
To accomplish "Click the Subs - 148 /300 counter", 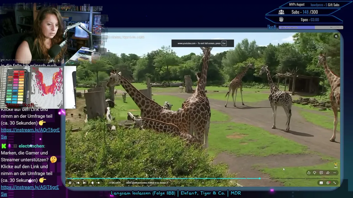I will tap(304, 12).
